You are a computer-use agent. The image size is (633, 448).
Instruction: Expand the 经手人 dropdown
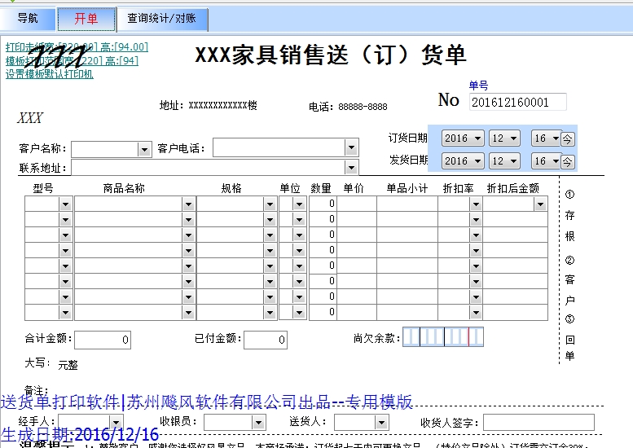pyautogui.click(x=116, y=423)
